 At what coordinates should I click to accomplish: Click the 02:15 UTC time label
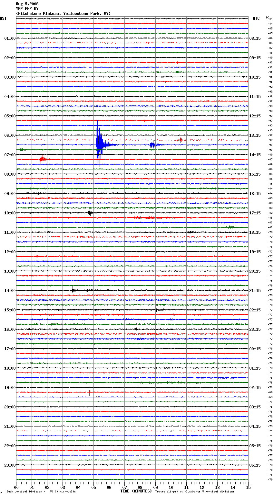point(255,388)
